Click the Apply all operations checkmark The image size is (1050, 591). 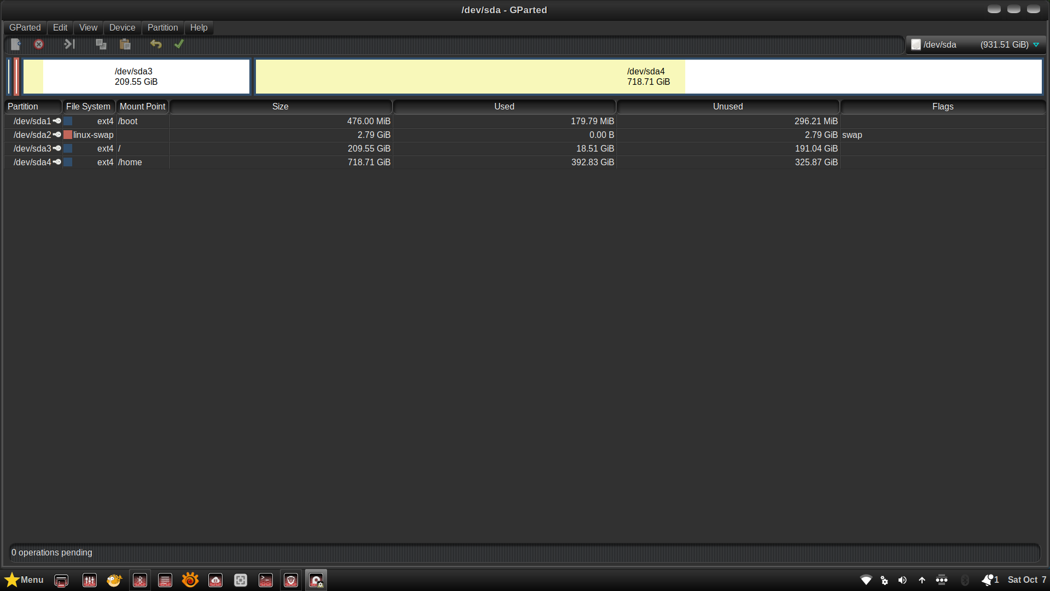[x=179, y=44]
